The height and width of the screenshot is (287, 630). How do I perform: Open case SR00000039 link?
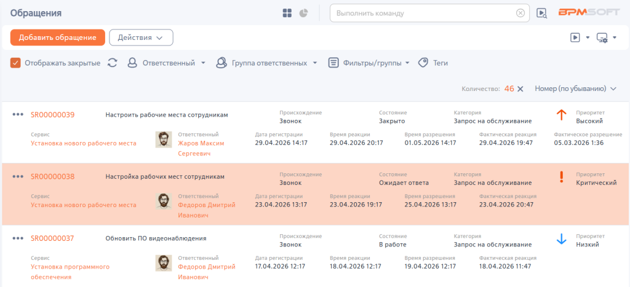53,115
